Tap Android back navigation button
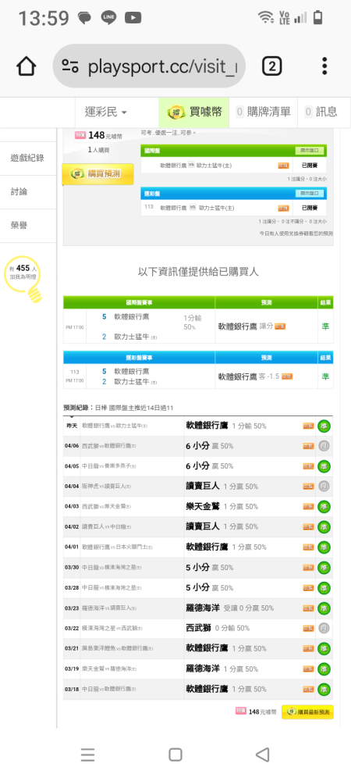Viewport: 351px width, 781px height. pyautogui.click(x=263, y=754)
